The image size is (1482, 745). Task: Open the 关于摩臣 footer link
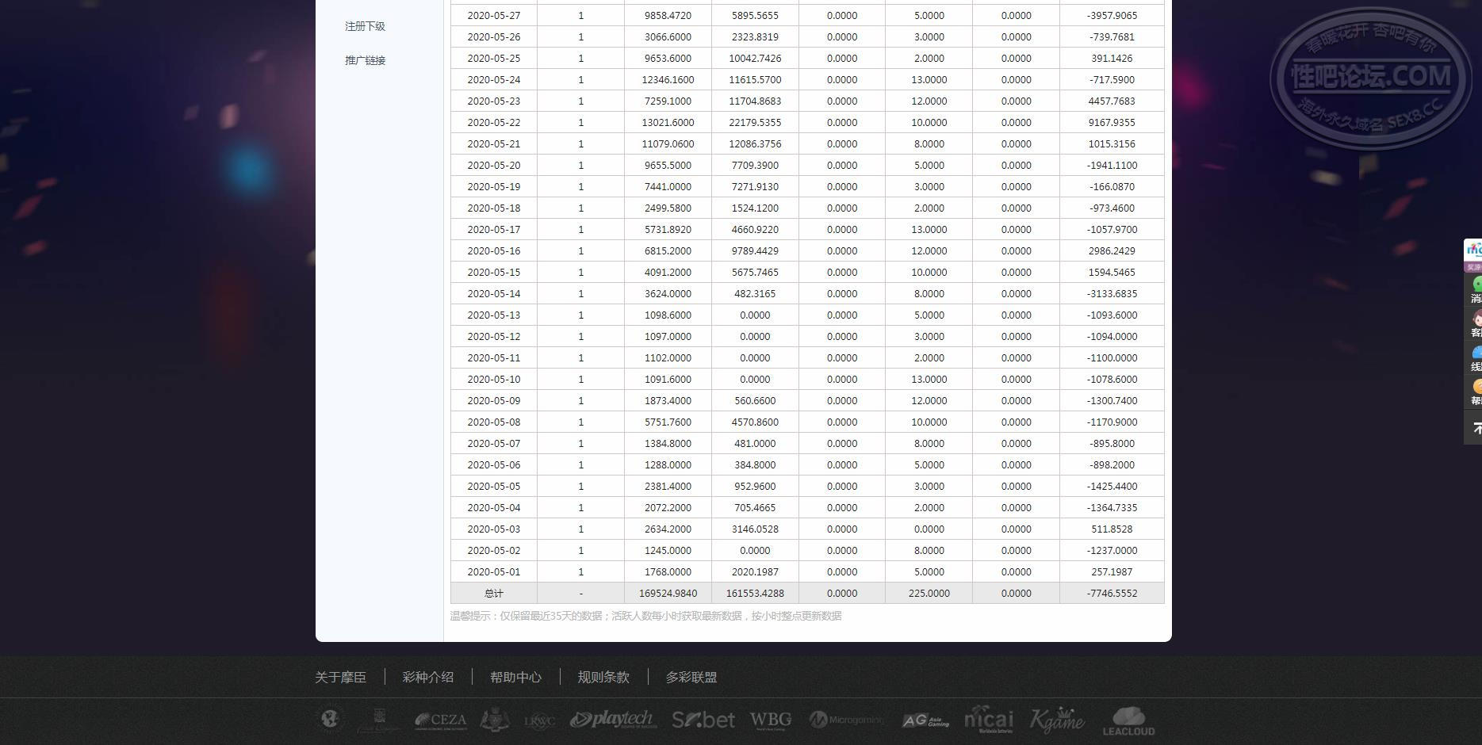[341, 677]
